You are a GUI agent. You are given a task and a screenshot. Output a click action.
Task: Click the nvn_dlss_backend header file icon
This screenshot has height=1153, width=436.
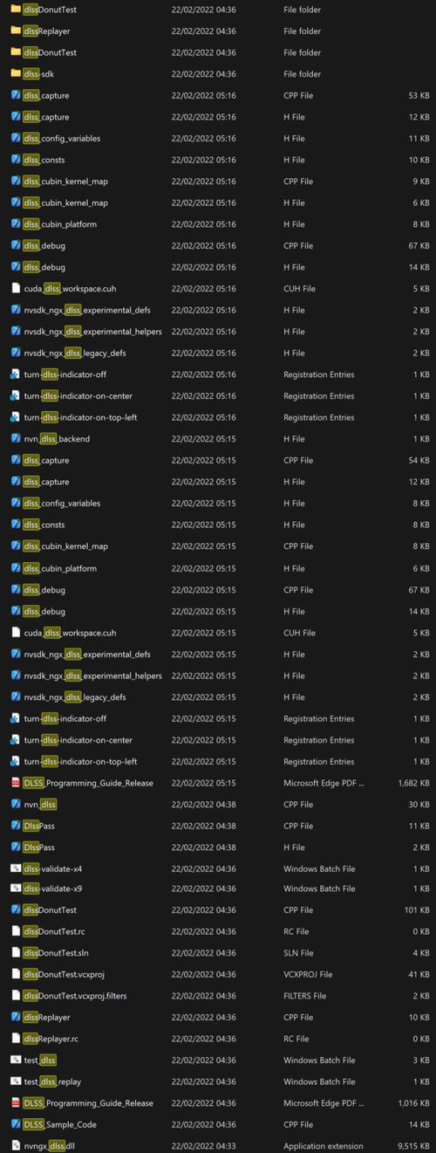click(x=16, y=439)
